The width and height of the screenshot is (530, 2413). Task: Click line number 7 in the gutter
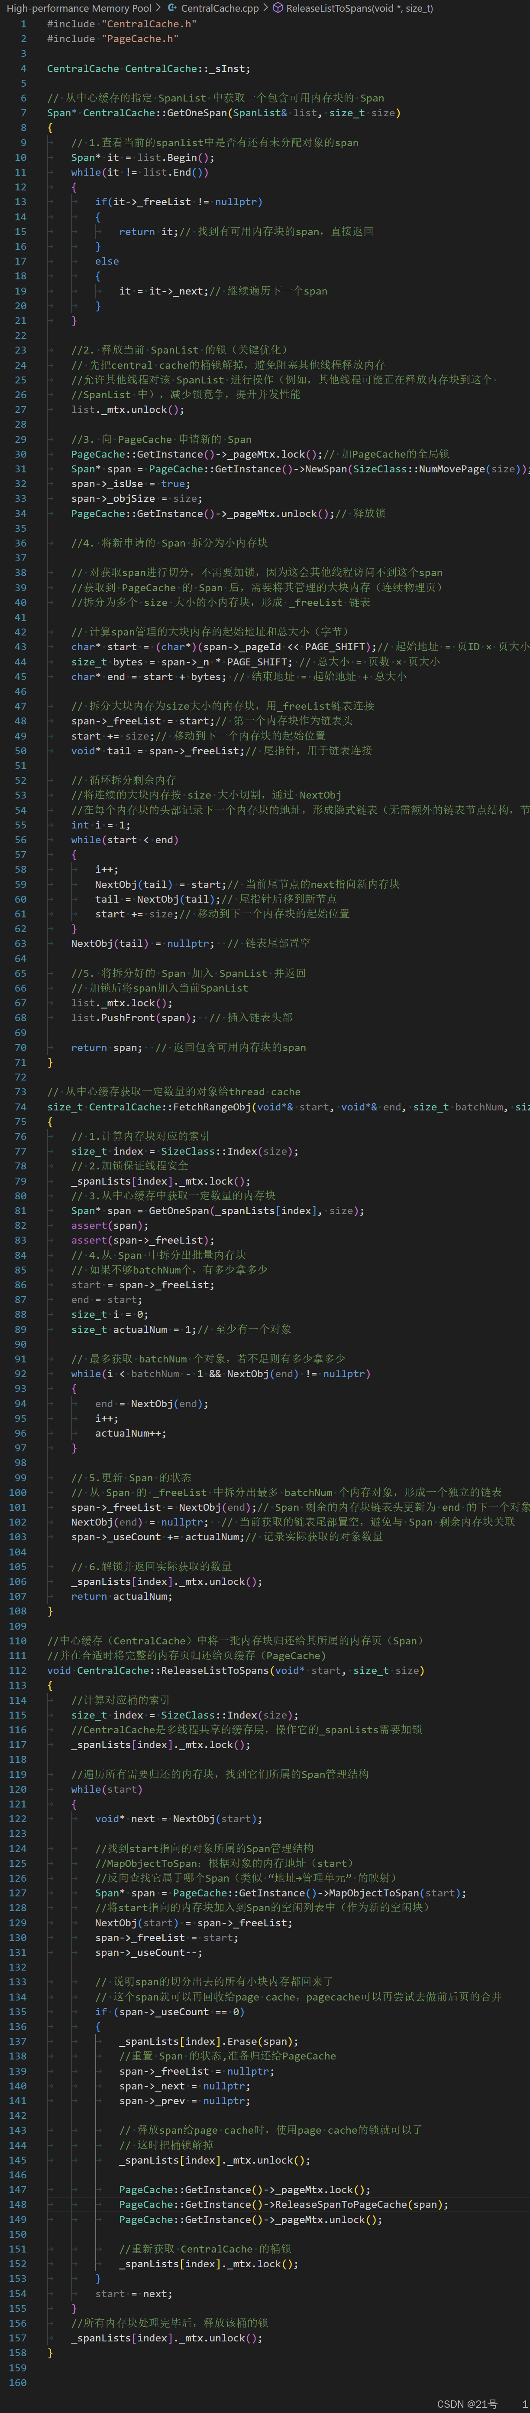pos(23,113)
